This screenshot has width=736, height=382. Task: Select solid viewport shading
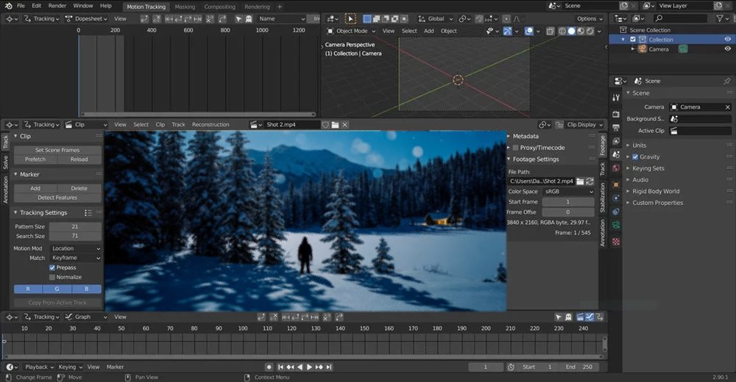(571, 31)
